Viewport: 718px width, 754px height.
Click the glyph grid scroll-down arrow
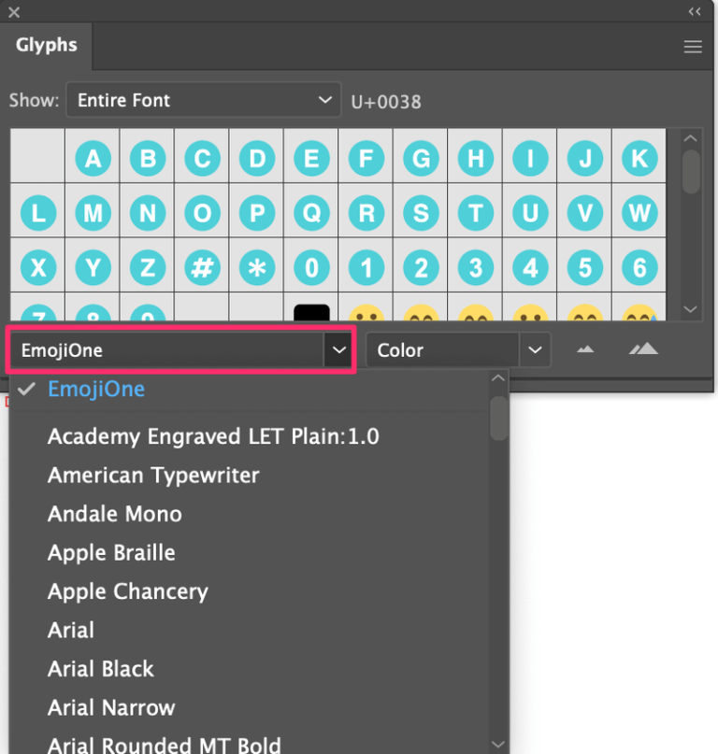(690, 309)
